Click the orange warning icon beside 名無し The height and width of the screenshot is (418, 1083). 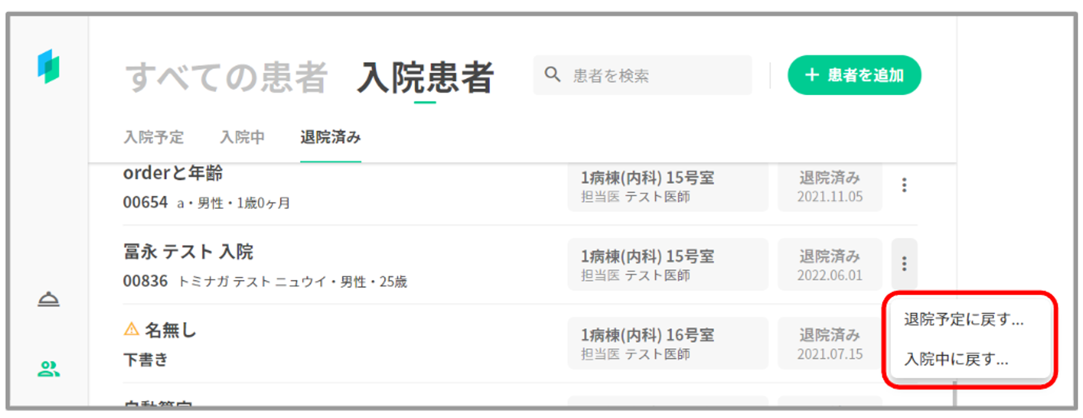(x=131, y=329)
